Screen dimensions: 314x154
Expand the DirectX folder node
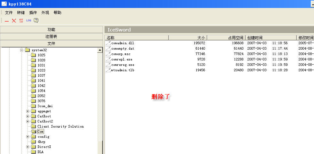click(27, 147)
